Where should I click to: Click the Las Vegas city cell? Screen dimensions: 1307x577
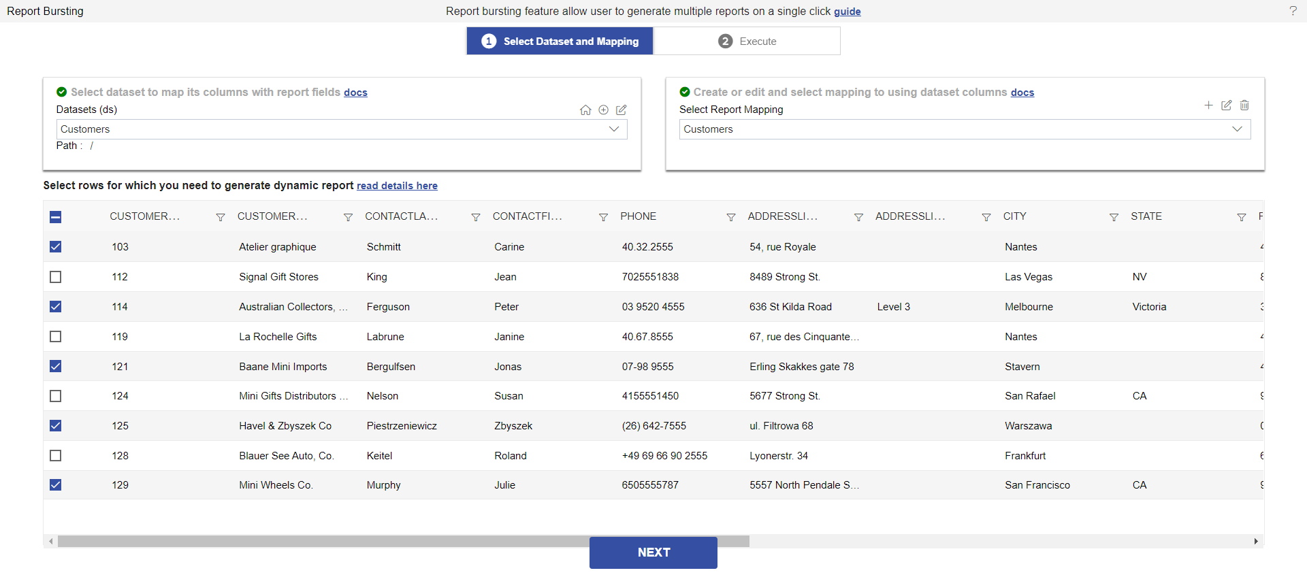(1029, 277)
